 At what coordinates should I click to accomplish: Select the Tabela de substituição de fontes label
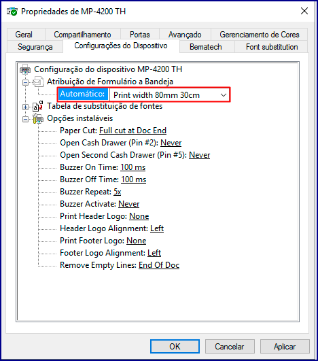tap(105, 106)
